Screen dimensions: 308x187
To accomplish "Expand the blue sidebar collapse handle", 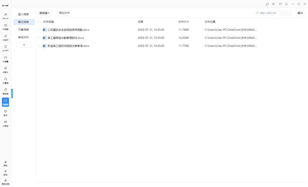I will pyautogui.click(x=12, y=93).
